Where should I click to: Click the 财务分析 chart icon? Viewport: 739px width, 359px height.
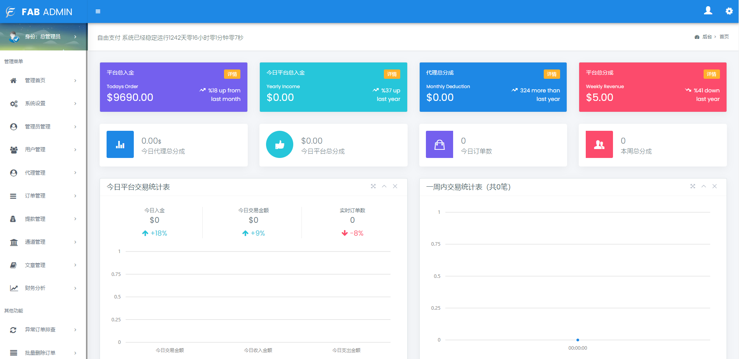[14, 288]
